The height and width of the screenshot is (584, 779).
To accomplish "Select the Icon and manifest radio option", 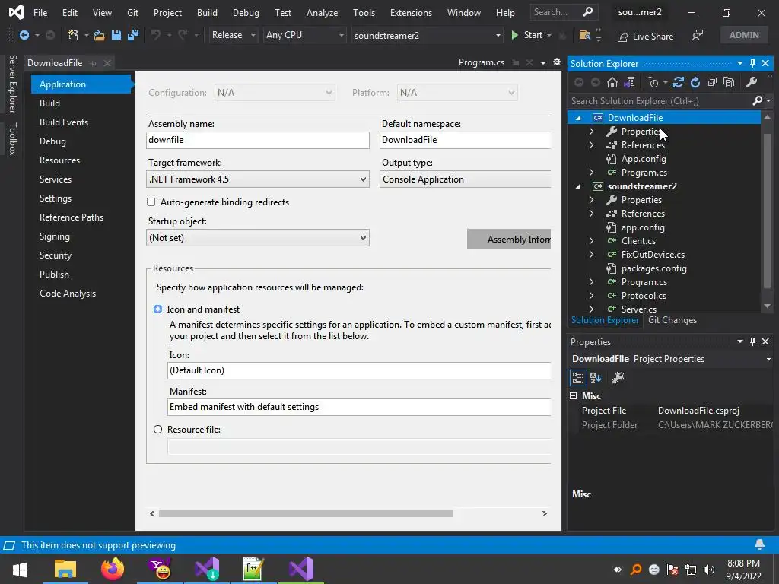I will (157, 309).
